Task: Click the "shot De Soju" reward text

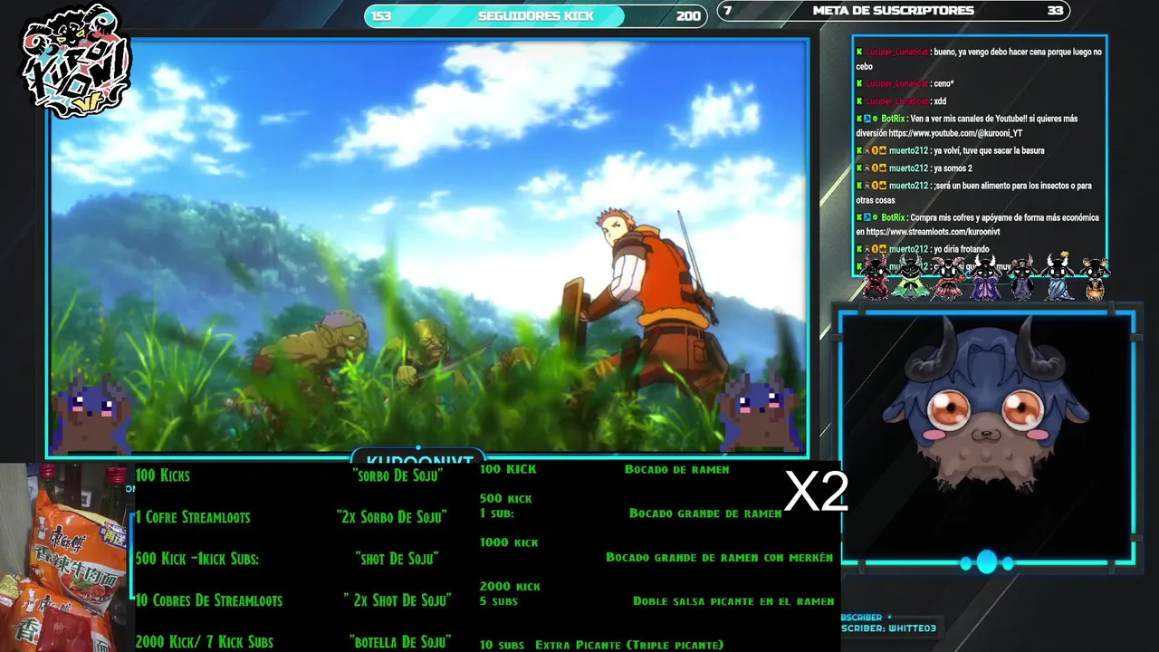Action: [397, 559]
